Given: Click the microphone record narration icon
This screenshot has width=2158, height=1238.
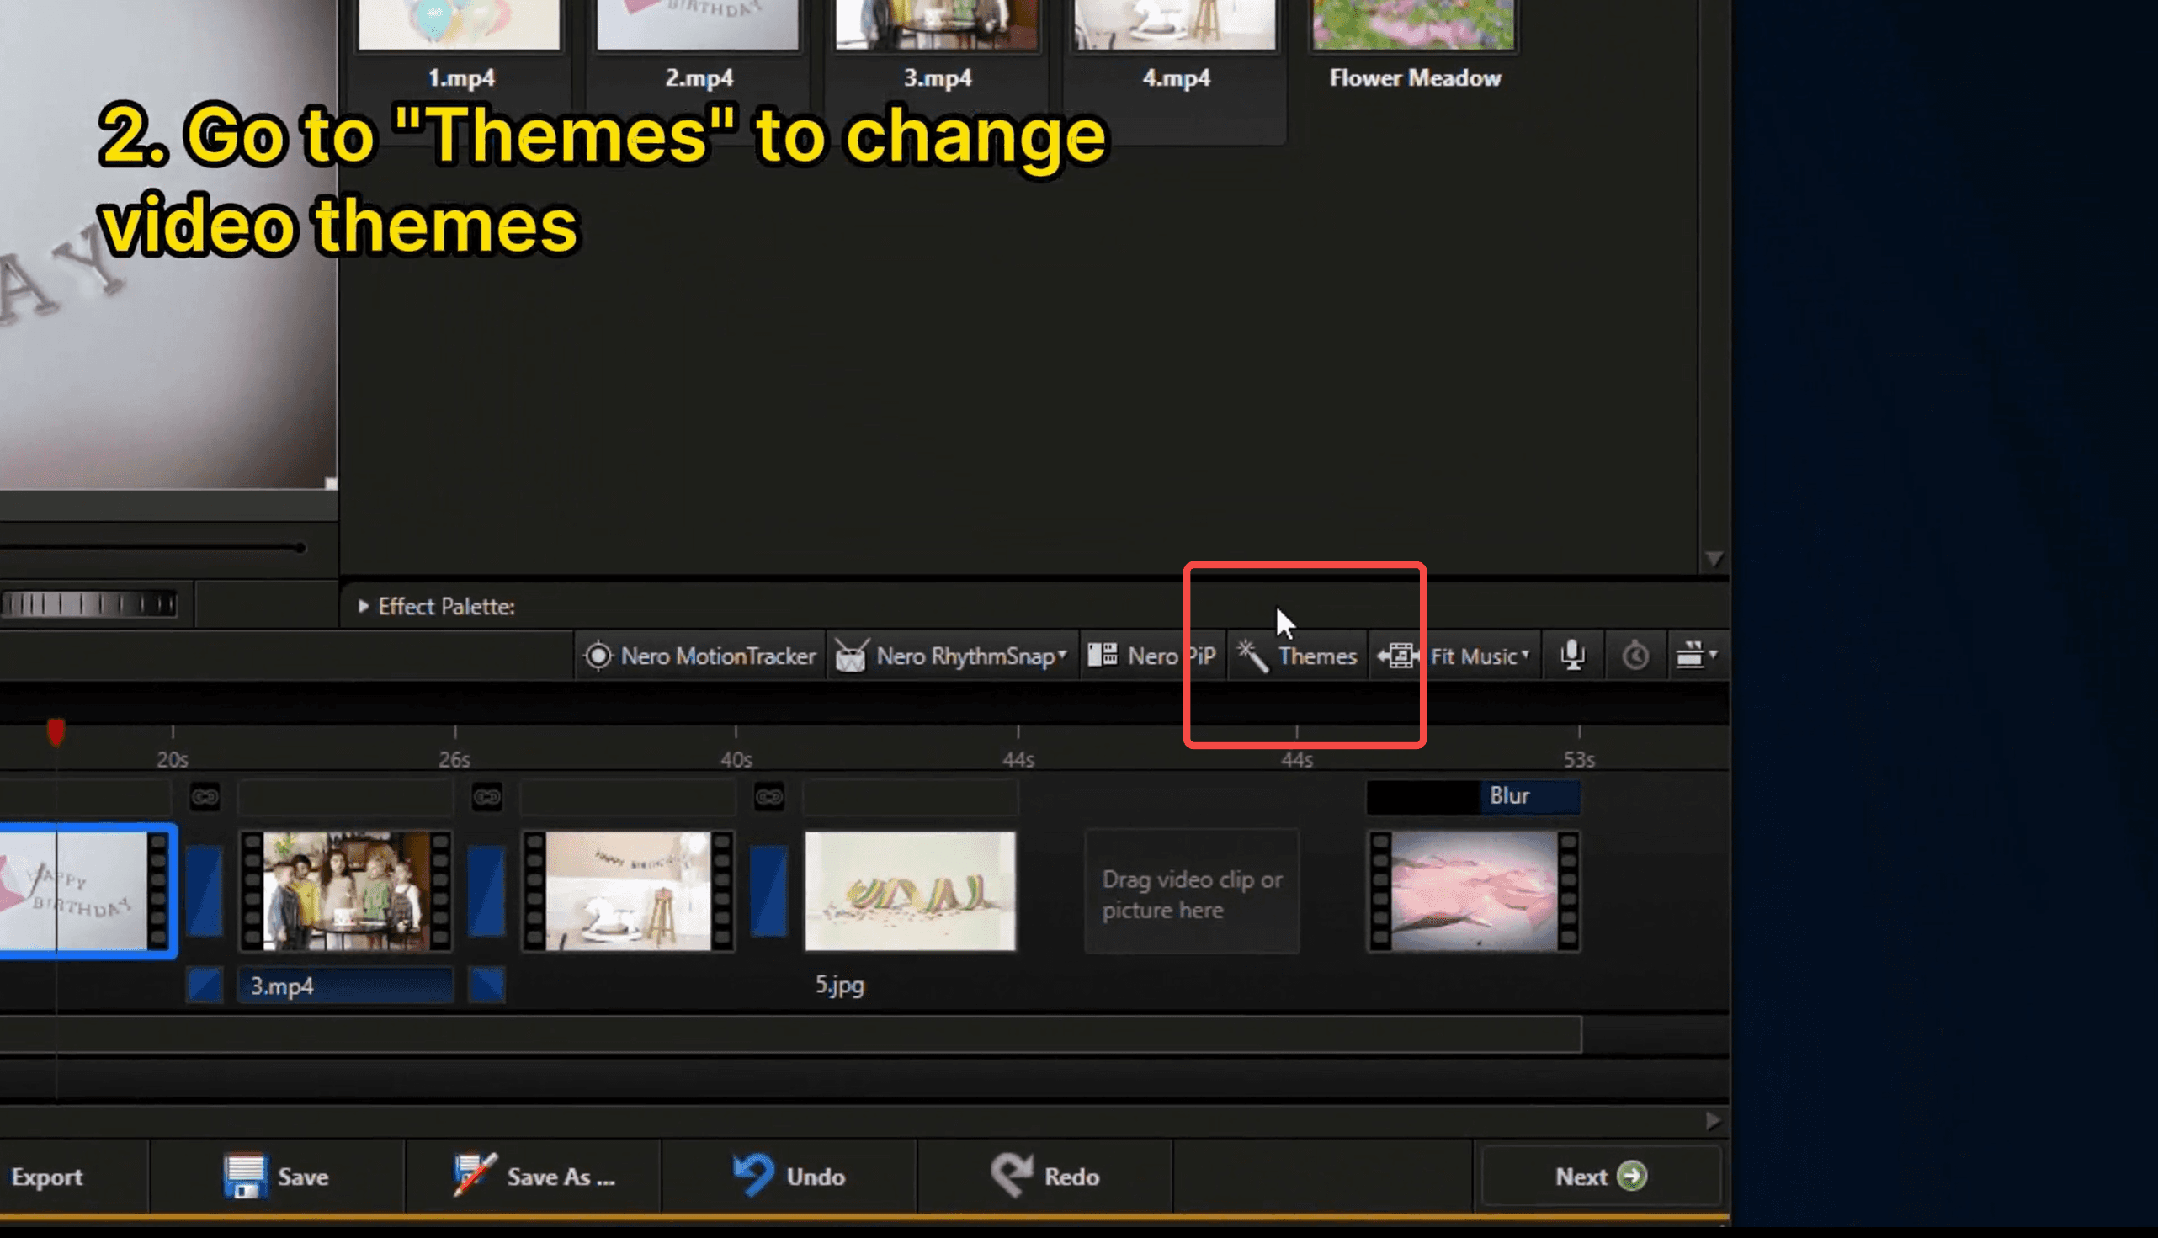Looking at the screenshot, I should point(1572,656).
